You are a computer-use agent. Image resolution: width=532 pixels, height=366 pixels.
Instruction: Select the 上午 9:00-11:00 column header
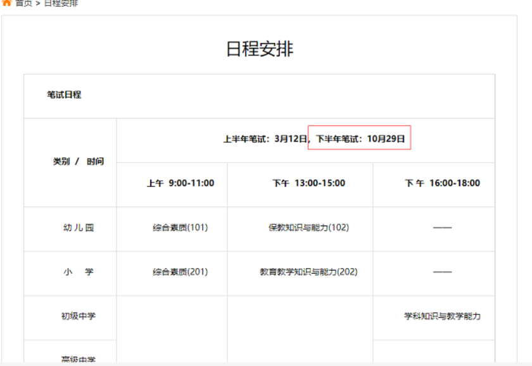180,183
